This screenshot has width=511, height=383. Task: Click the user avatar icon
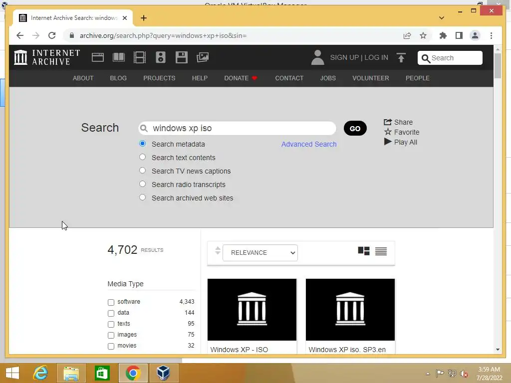click(317, 57)
